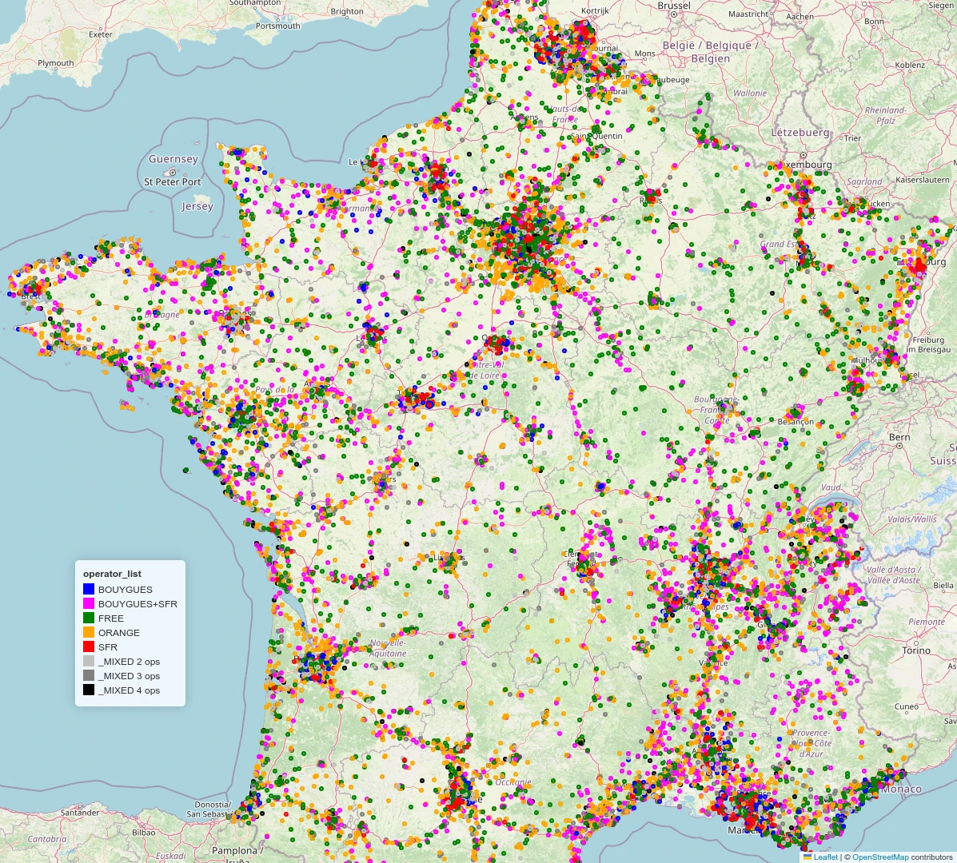Click the Guernsey island label
The width and height of the screenshot is (957, 863).
pos(173,159)
